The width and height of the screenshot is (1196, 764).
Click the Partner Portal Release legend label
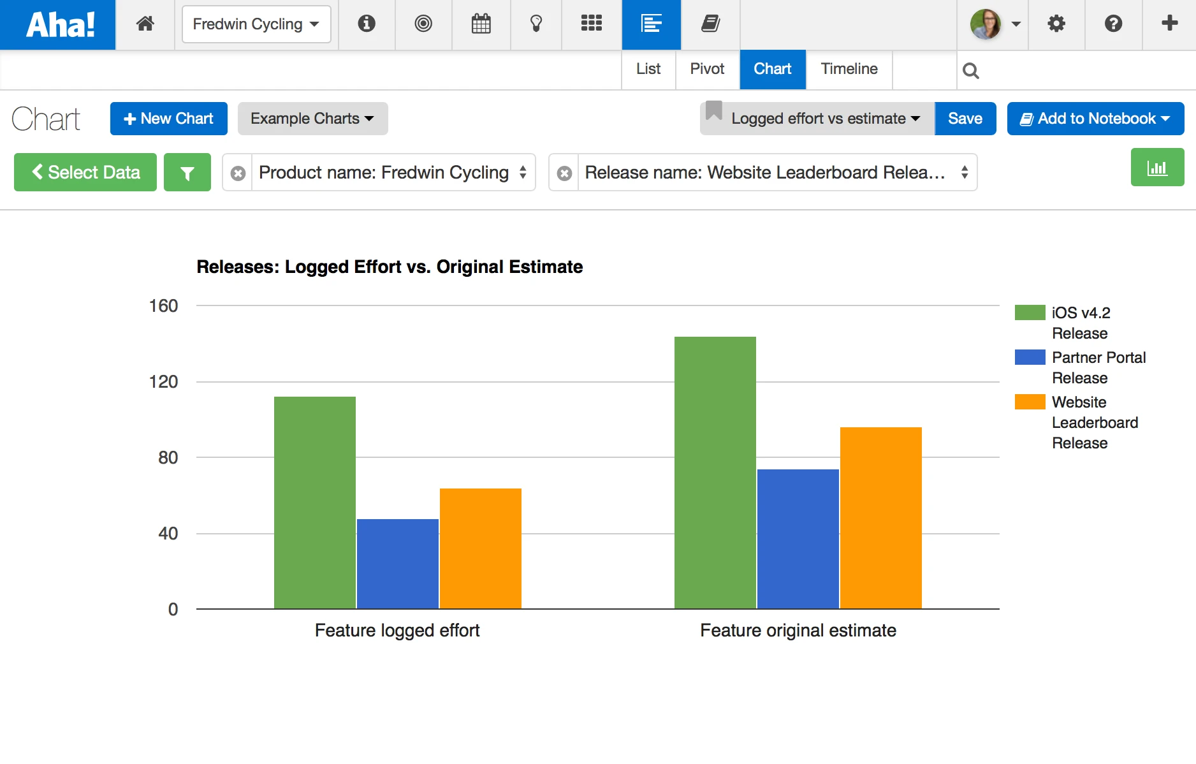point(1099,367)
